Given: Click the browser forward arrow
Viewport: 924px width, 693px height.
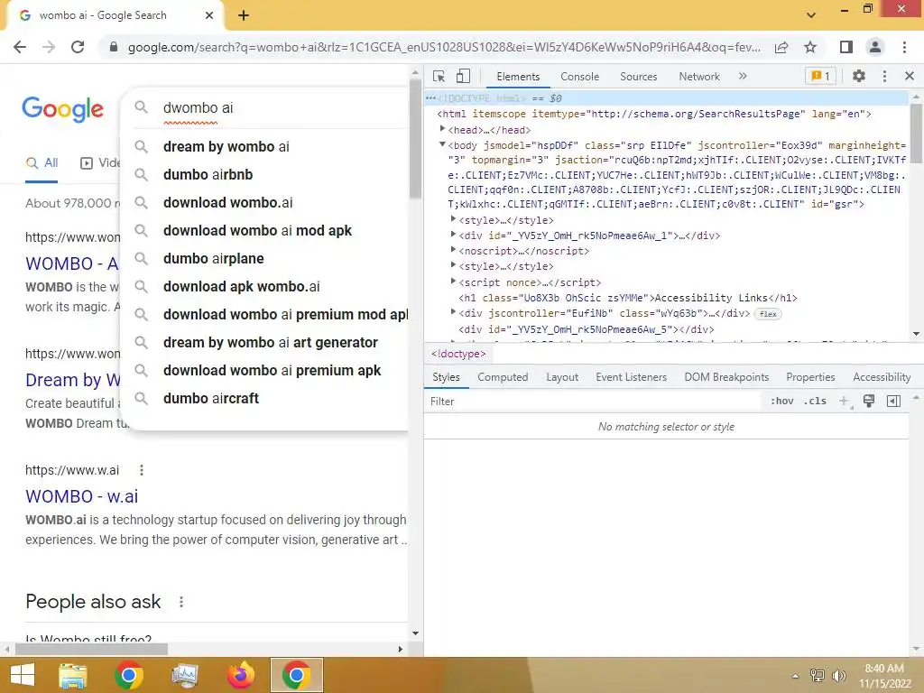Looking at the screenshot, I should tap(49, 47).
